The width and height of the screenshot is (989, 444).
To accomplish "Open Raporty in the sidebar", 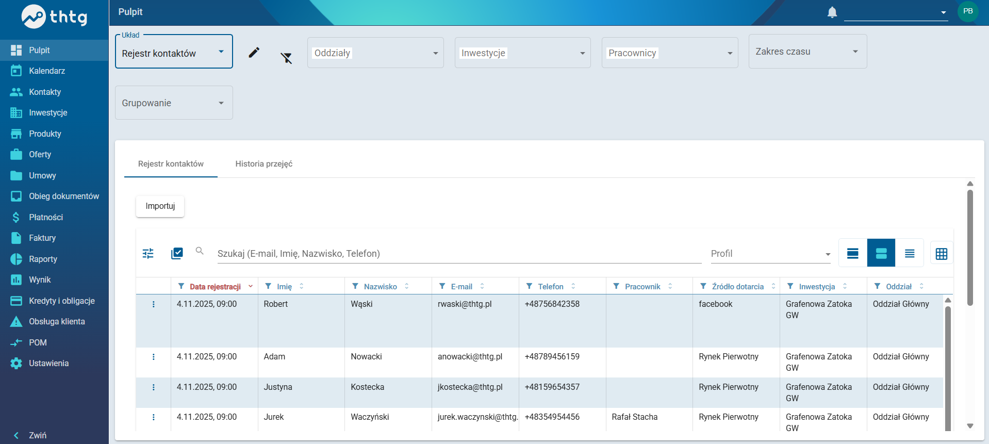I will 54,259.
